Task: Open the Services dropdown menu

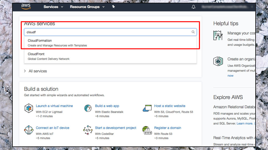Action: (53, 7)
